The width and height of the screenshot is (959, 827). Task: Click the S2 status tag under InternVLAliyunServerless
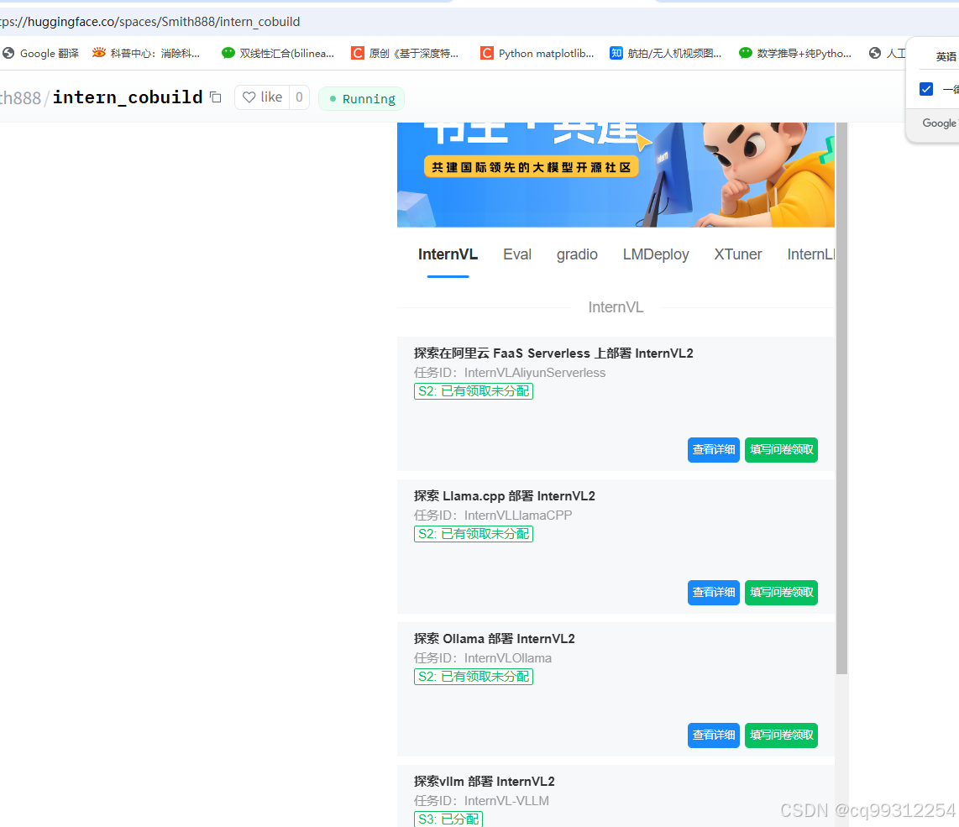474,391
